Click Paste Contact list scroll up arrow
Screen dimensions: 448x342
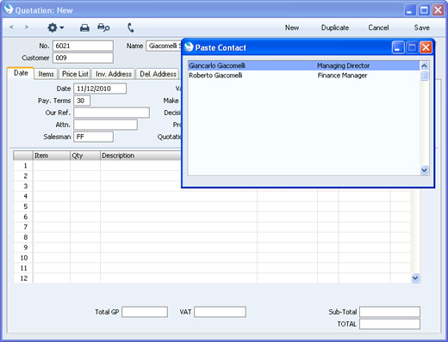click(424, 66)
